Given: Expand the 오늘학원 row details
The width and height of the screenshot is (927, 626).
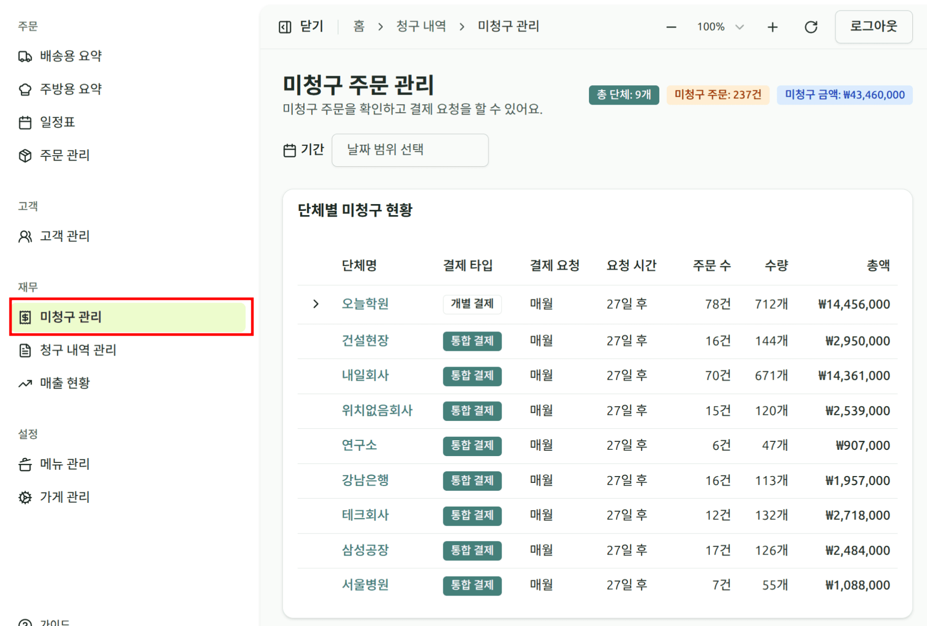Looking at the screenshot, I should coord(315,304).
